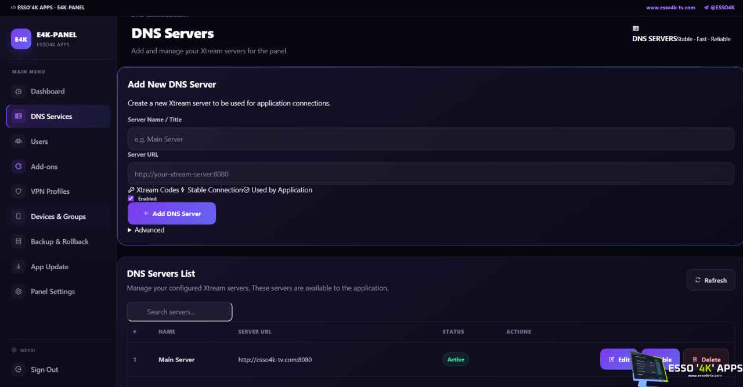Go to Panel Settings
Screen dimensions: 743x387
[58, 292]
